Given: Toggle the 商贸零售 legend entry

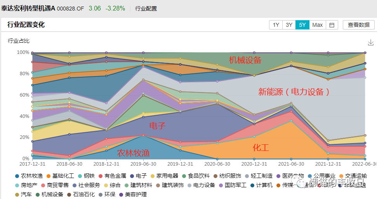Looking at the screenshot, I should click(55, 185).
